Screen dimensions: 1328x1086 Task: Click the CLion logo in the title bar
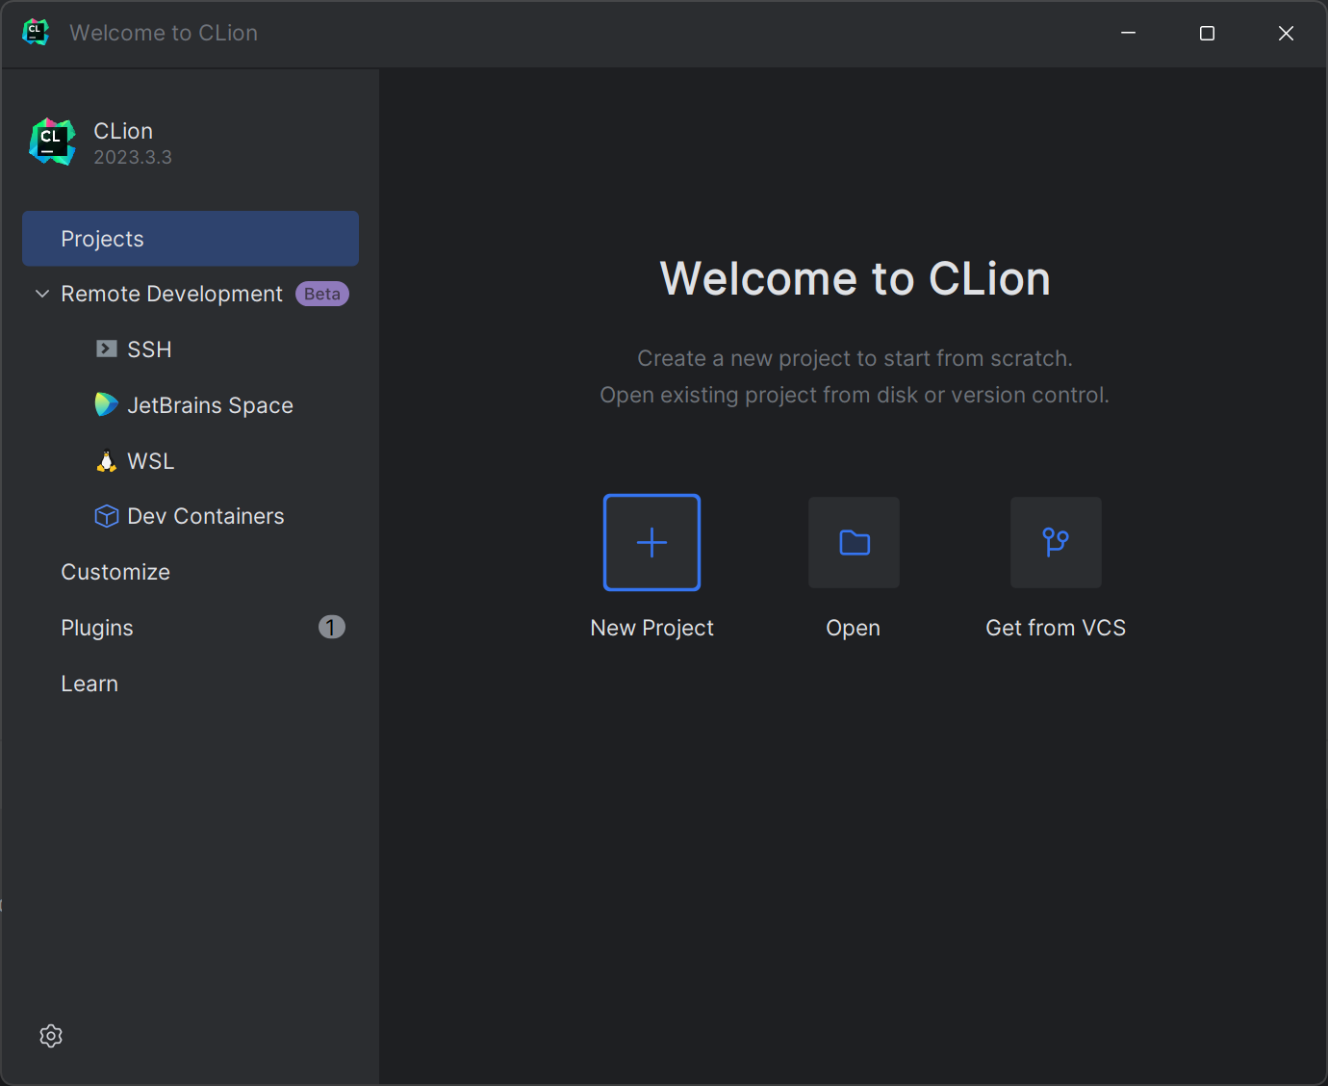36,32
